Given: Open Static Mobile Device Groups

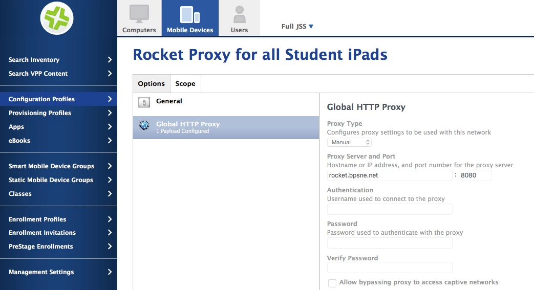Looking at the screenshot, I should click(x=58, y=180).
